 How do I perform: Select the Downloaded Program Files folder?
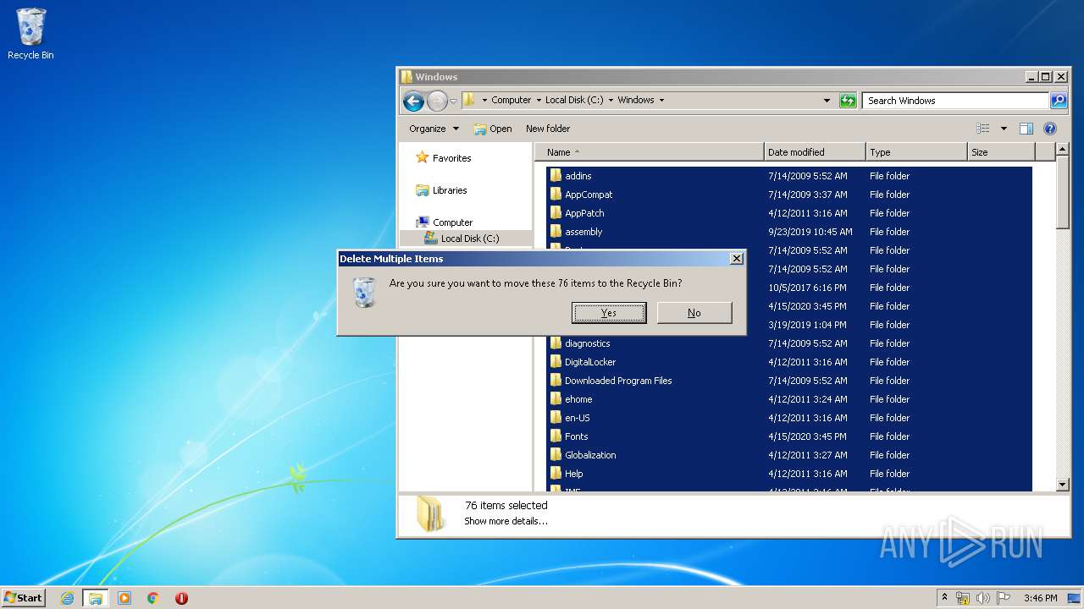[x=618, y=381]
